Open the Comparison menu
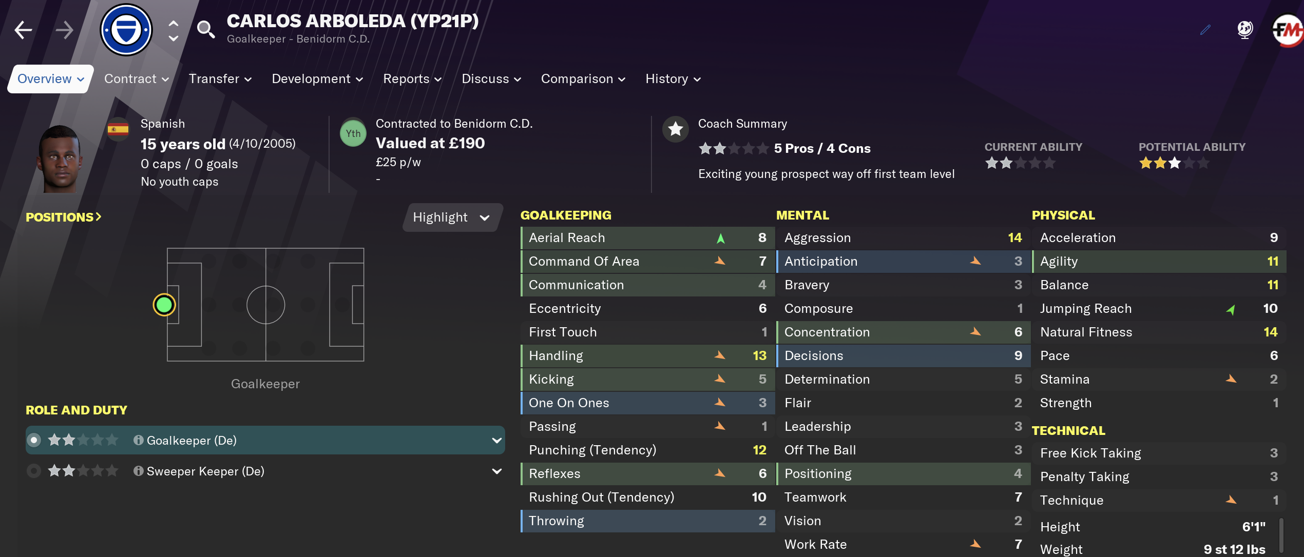Screen dimensions: 1304x557 click(583, 79)
